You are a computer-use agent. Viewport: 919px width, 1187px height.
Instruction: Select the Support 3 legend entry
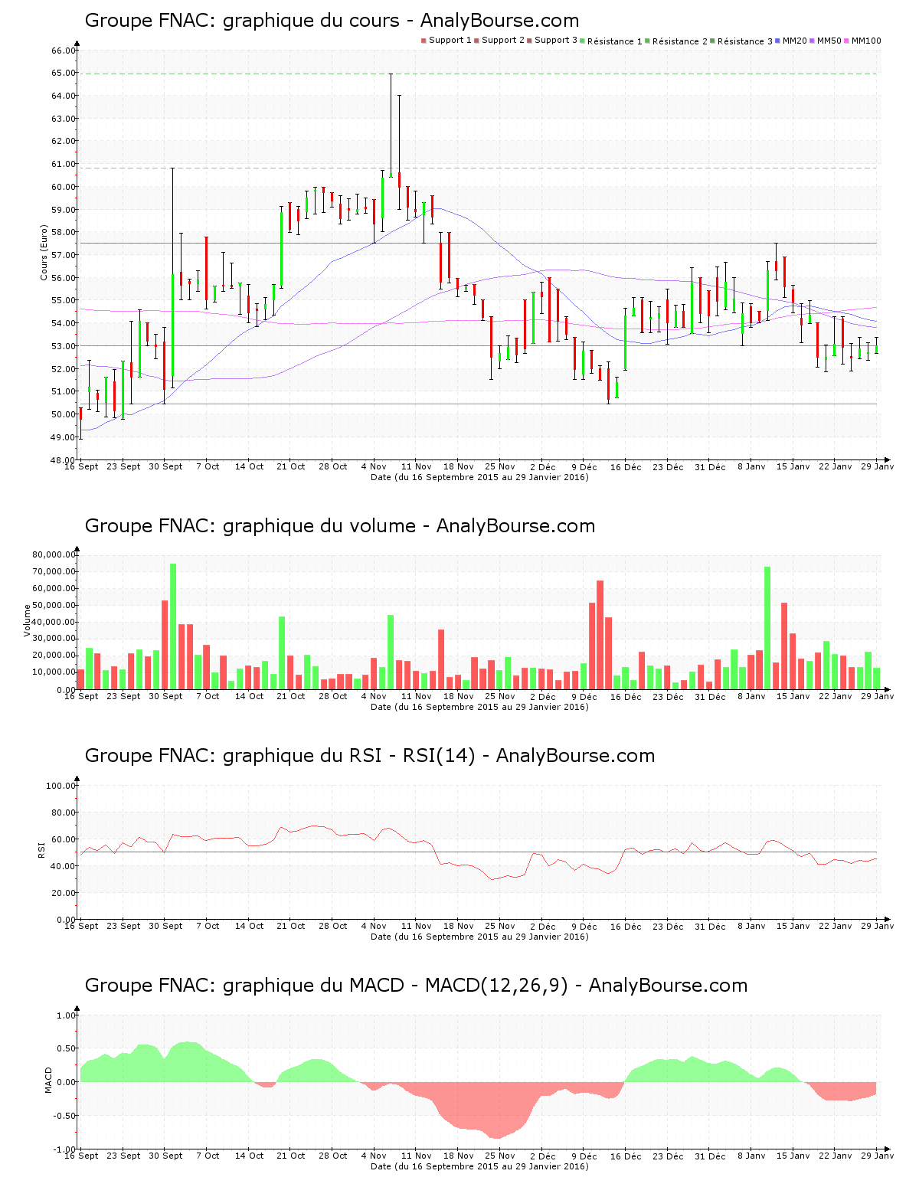pos(551,41)
